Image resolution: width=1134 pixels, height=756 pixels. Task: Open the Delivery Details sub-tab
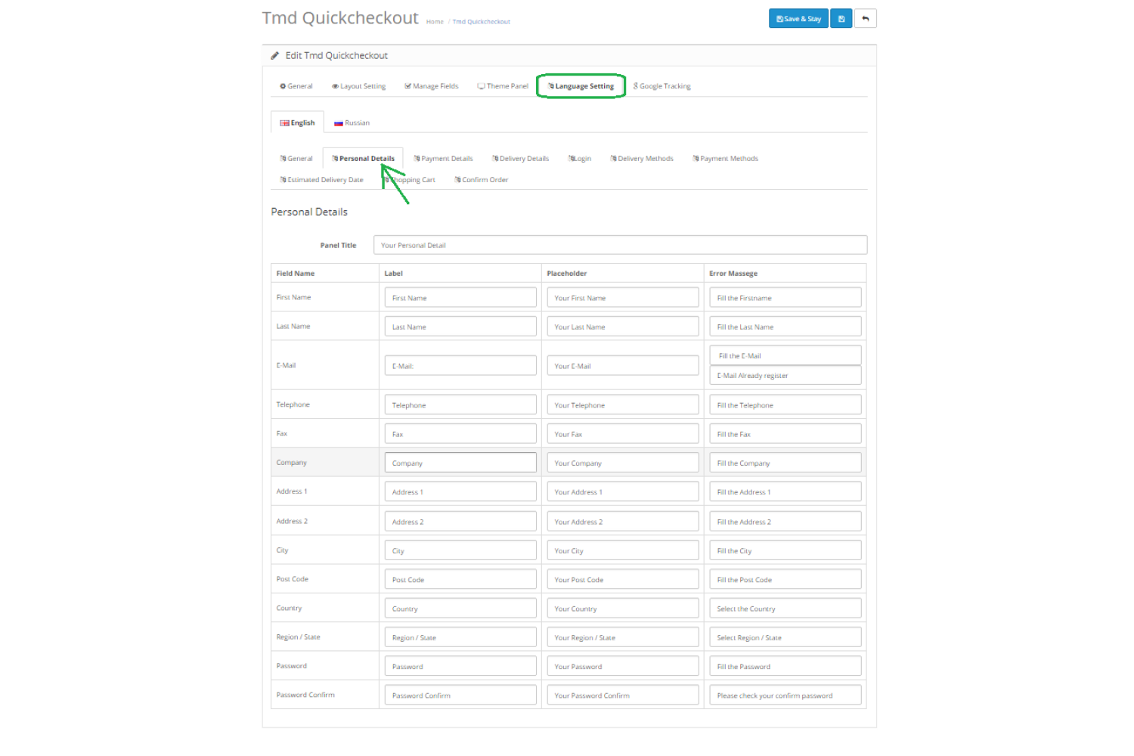point(521,159)
